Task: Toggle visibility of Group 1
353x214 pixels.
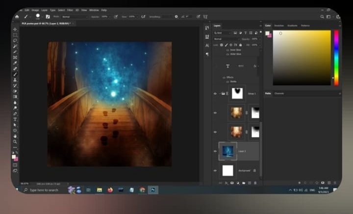Action: [x=215, y=93]
